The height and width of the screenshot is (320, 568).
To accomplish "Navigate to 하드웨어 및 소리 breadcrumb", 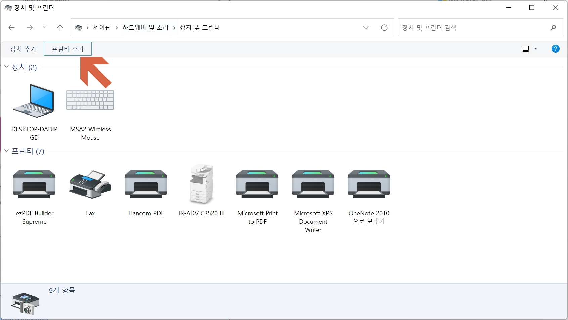I will coord(145,28).
